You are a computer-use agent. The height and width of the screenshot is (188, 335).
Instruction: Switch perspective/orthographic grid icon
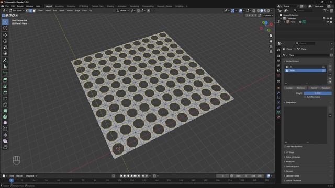coord(271,52)
